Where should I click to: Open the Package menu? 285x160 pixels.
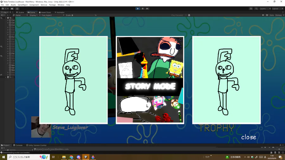(52, 5)
